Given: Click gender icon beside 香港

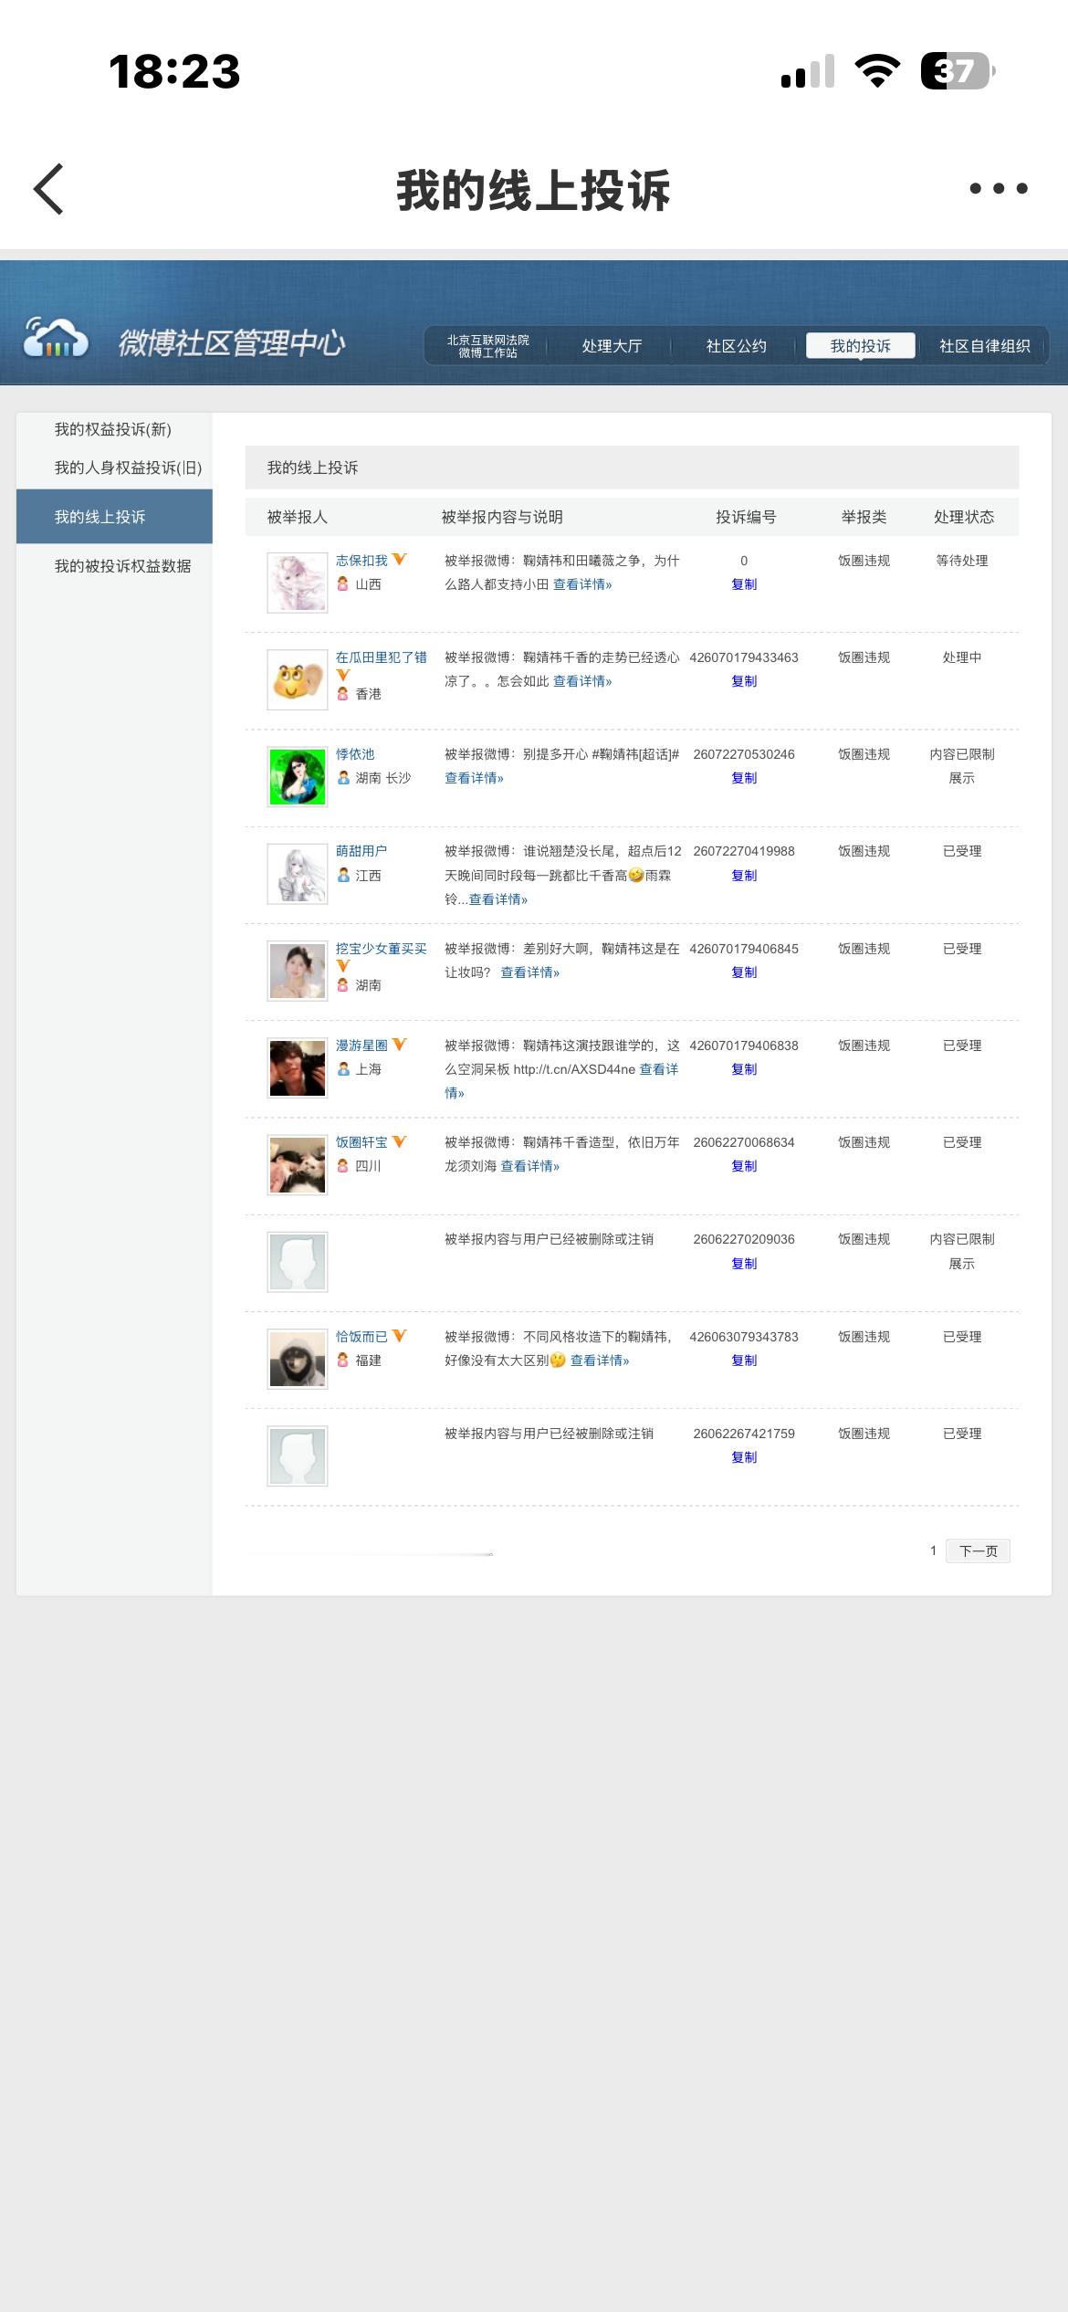Looking at the screenshot, I should [343, 694].
